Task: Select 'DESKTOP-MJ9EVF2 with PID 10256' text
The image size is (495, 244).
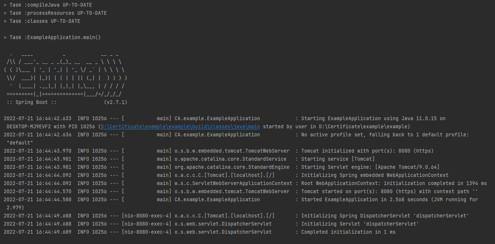Action: (51, 126)
